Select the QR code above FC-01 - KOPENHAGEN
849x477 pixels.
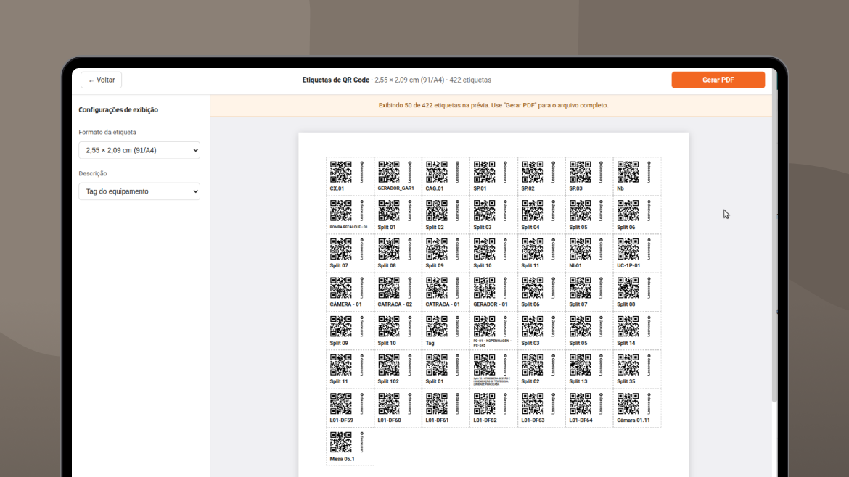pos(484,327)
